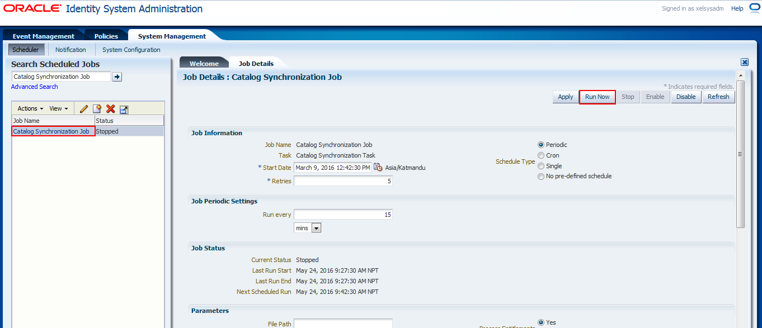
Task: Click the Job Name column header
Action: pos(54,121)
